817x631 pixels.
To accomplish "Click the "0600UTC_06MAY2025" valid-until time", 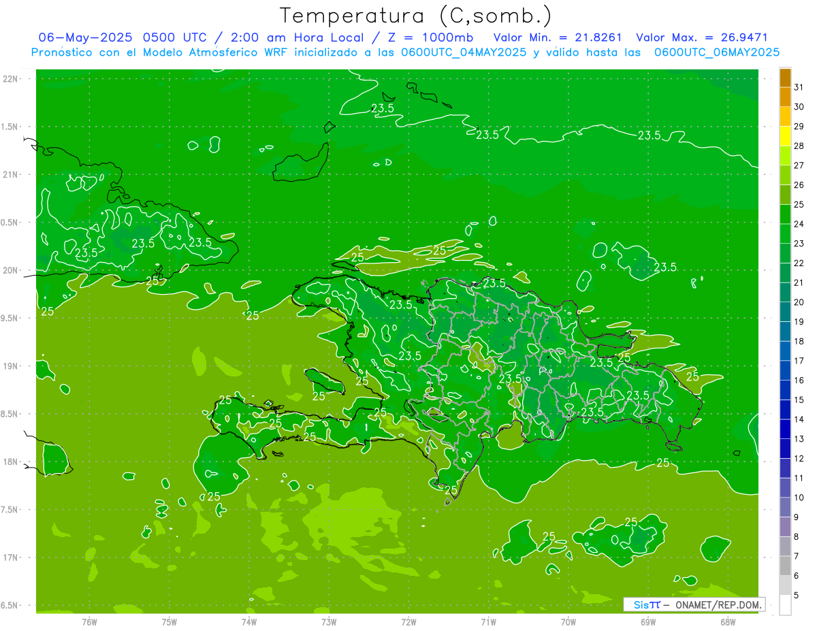I will coord(717,52).
